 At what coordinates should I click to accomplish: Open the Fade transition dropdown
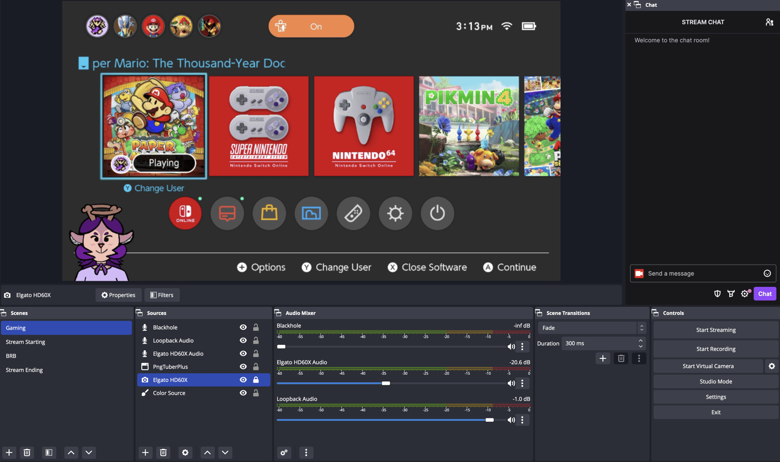[x=592, y=328]
